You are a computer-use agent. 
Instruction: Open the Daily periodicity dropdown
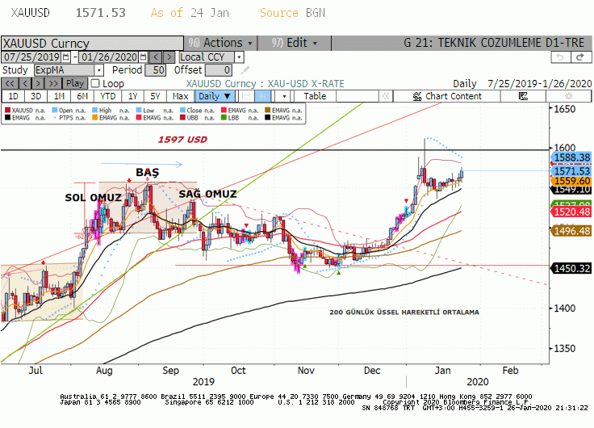click(x=215, y=96)
